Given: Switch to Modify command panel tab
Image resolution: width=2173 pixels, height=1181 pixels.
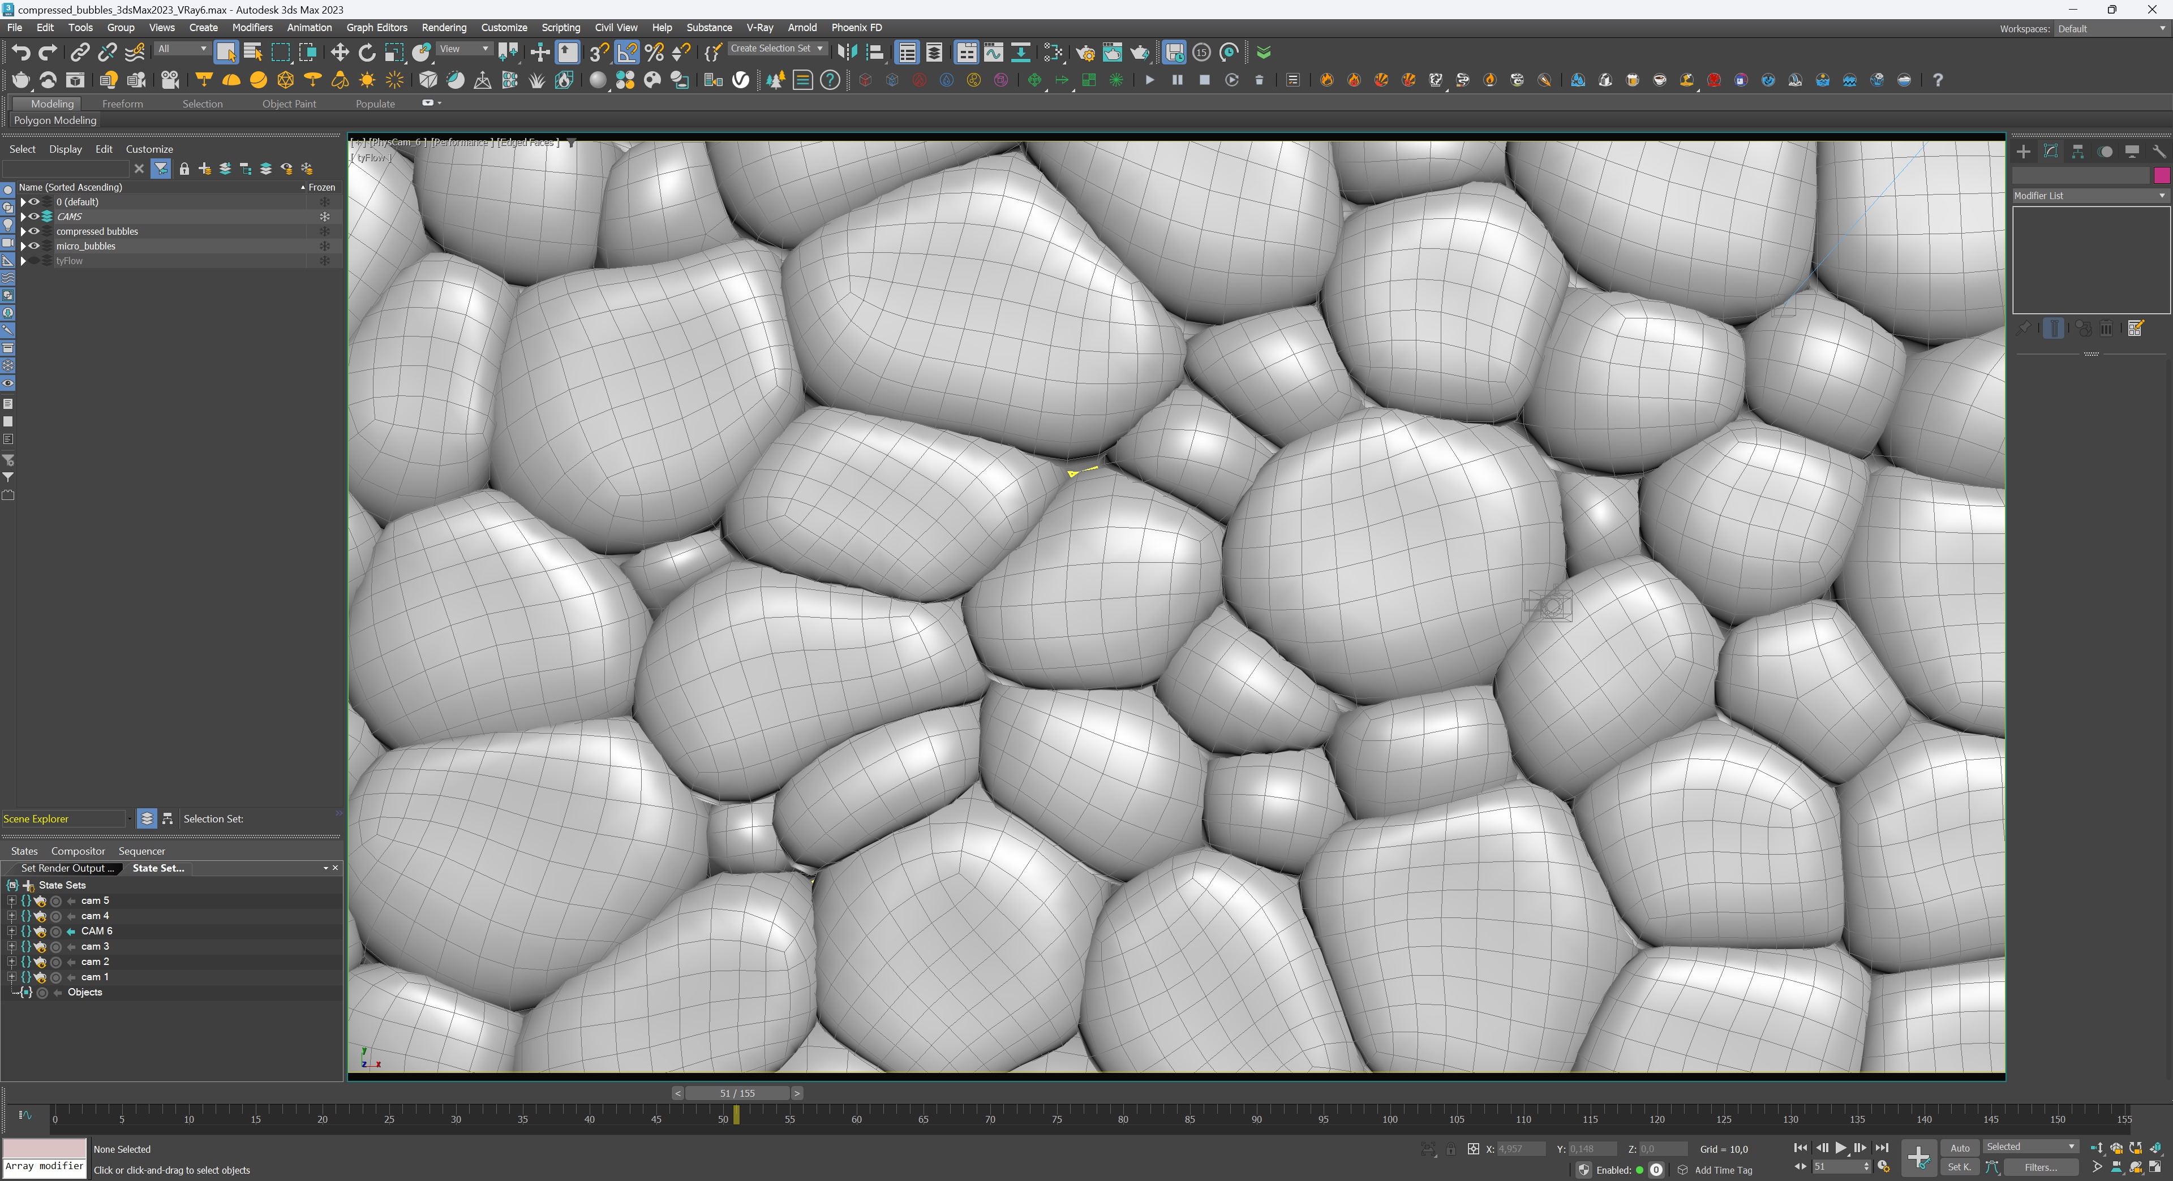Looking at the screenshot, I should coord(2051,152).
